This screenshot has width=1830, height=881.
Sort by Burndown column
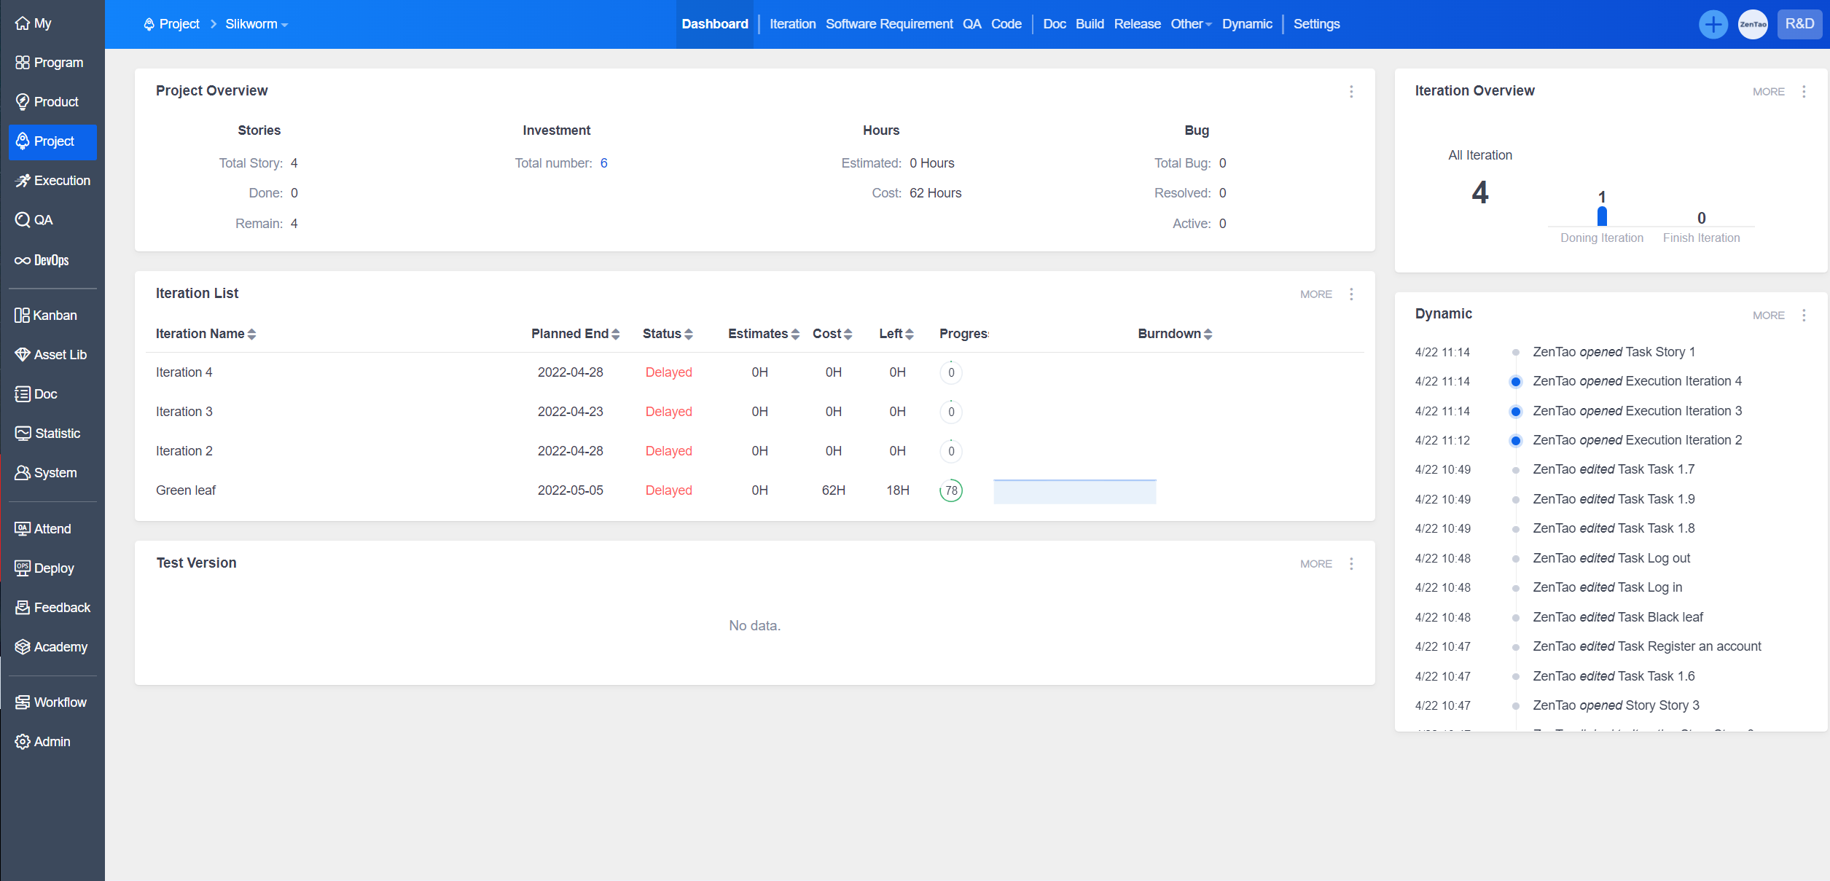pyautogui.click(x=1175, y=334)
